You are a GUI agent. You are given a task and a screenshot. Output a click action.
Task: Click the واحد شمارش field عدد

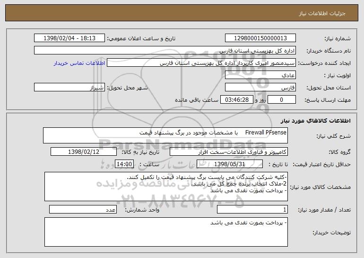[83, 209]
